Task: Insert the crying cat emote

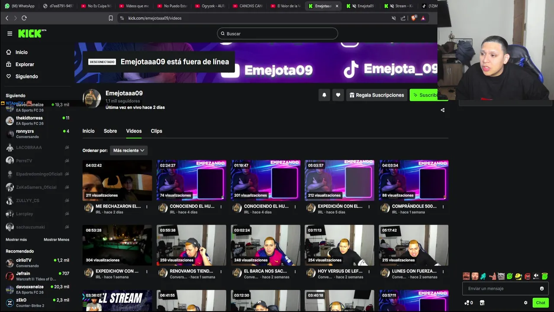Action: pos(501,276)
